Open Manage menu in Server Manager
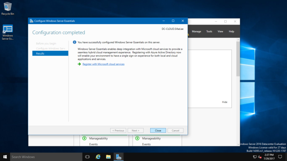The height and width of the screenshot is (161, 287). (x=196, y=31)
